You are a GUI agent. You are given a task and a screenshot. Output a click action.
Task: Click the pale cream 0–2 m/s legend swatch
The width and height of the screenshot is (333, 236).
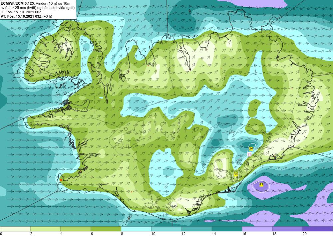pos(15,229)
